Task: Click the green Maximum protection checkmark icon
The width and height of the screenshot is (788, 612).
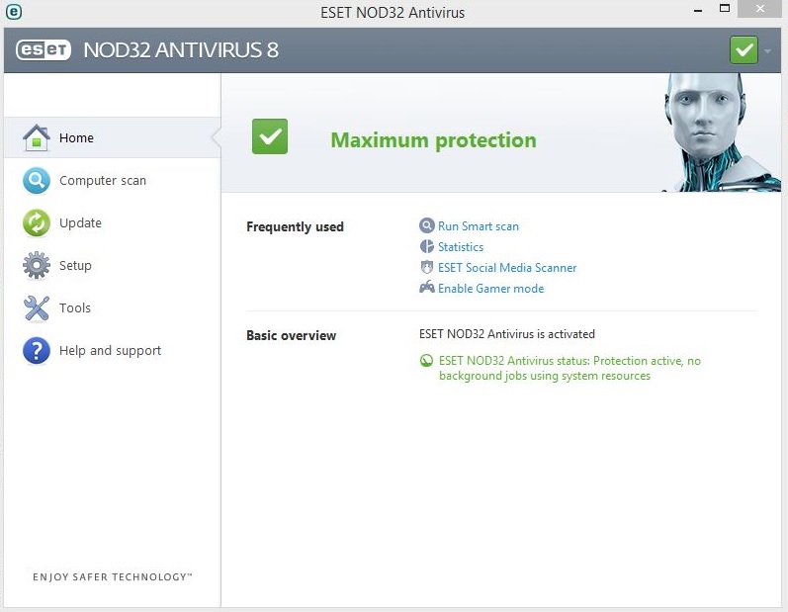Action: coord(270,137)
